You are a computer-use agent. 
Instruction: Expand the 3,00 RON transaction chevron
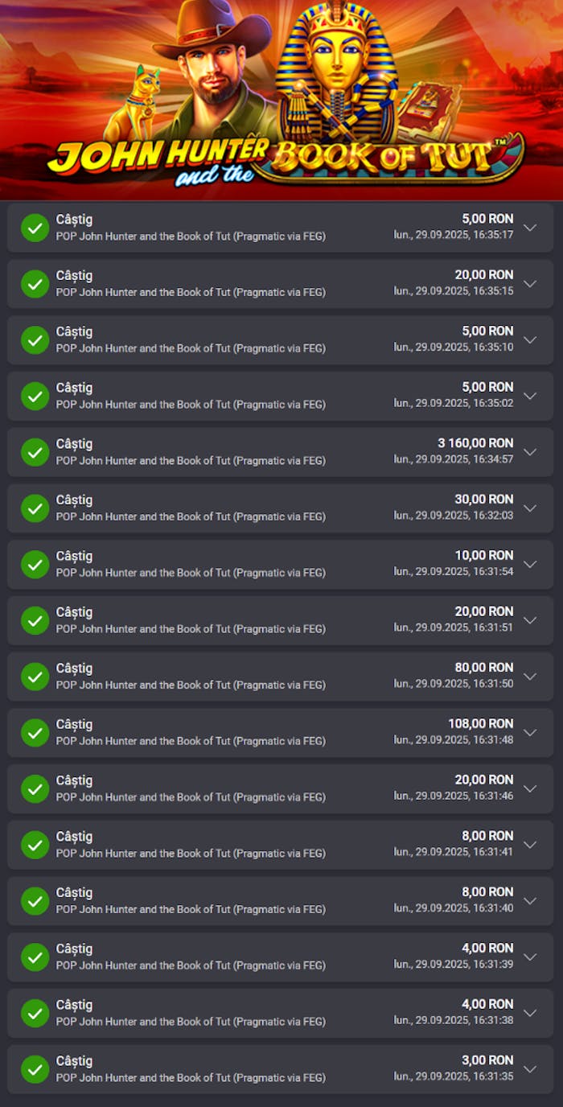point(529,1069)
